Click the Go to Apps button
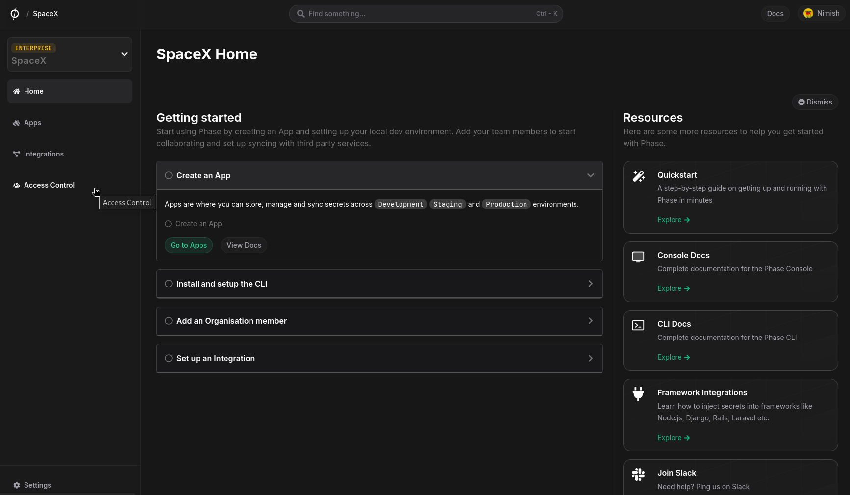This screenshot has width=850, height=495. pos(189,245)
